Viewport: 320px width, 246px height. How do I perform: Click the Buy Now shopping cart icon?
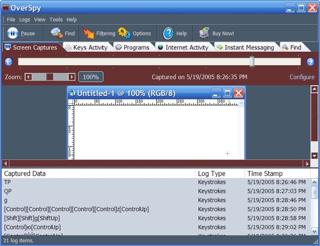pyautogui.click(x=204, y=33)
